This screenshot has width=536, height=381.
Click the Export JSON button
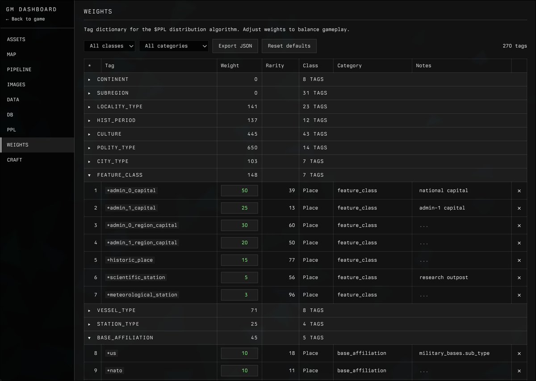pyautogui.click(x=235, y=46)
